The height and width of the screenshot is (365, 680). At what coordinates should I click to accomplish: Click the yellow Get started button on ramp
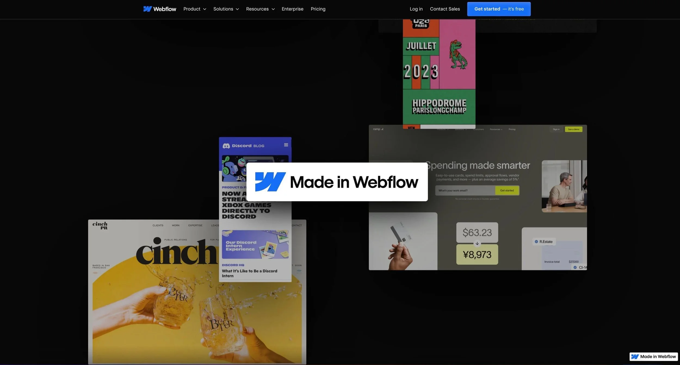pyautogui.click(x=507, y=190)
